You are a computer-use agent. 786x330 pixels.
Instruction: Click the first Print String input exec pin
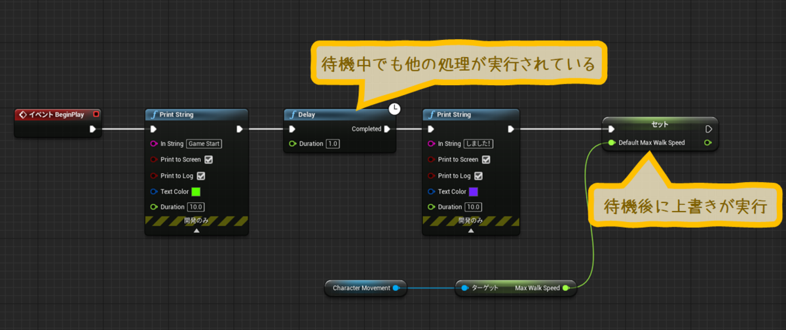coord(154,129)
